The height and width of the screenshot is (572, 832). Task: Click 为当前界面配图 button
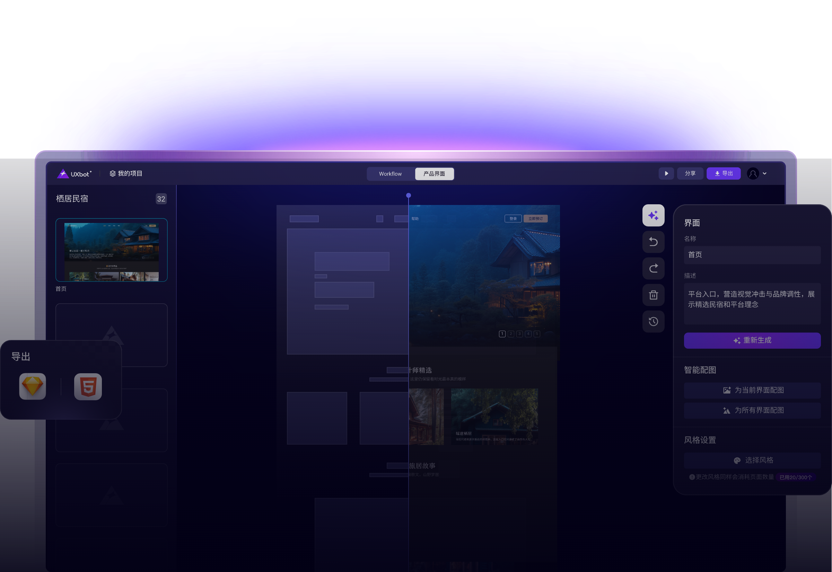[752, 390]
